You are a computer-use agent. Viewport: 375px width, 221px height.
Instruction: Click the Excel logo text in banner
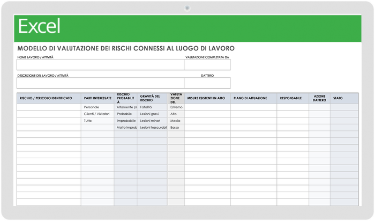click(x=39, y=26)
